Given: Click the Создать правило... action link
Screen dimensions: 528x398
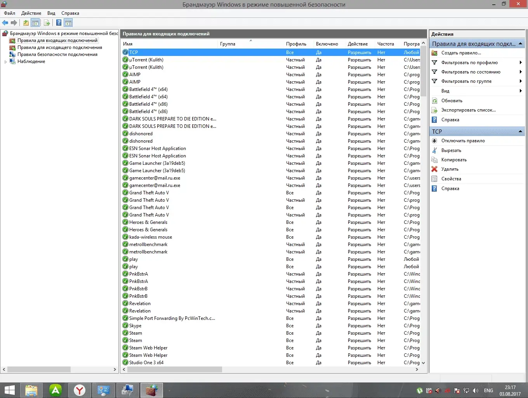Looking at the screenshot, I should point(461,53).
